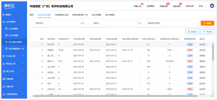Tick the checkbox for row 666
Image resolution: width=217 pixels, height=100 pixels.
[34, 83]
